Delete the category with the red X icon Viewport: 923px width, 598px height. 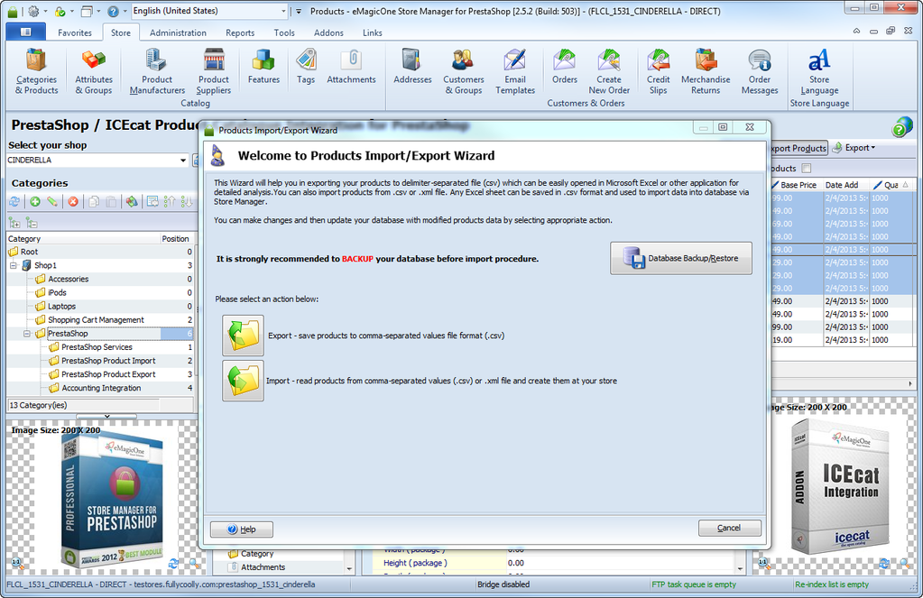point(73,202)
